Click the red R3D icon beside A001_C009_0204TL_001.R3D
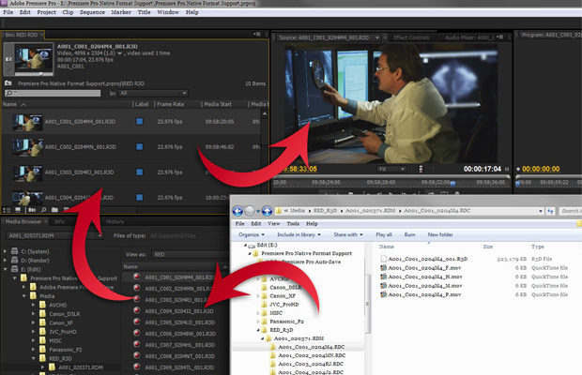The height and width of the screenshot is (375, 582). point(137,367)
